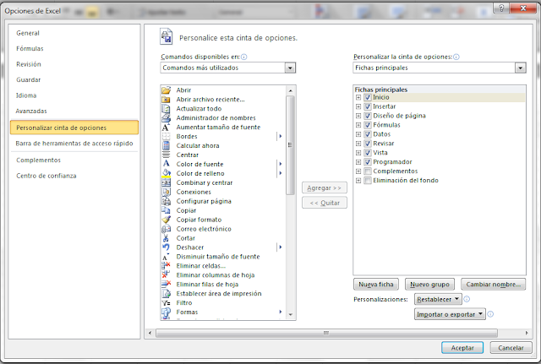Expand the Datos tree node
This screenshot has width=541, height=364.
click(358, 134)
